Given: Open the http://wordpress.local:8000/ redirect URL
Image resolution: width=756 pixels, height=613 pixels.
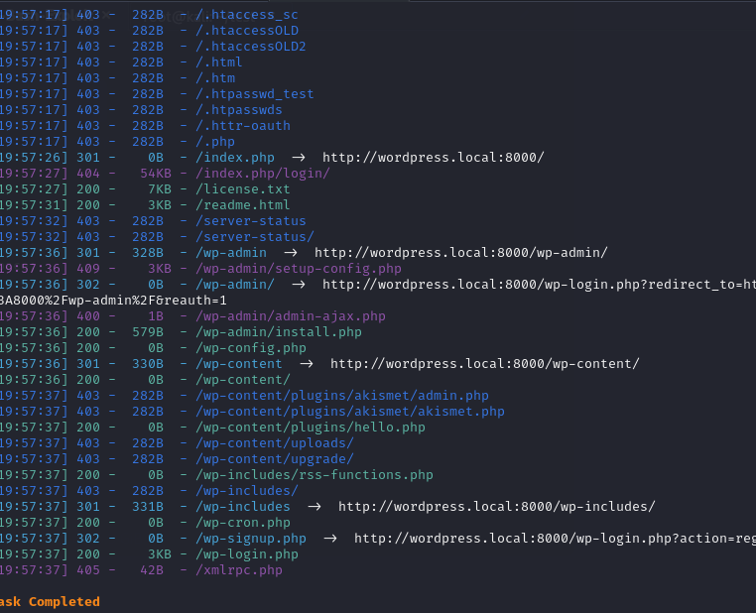Looking at the screenshot, I should point(433,158).
